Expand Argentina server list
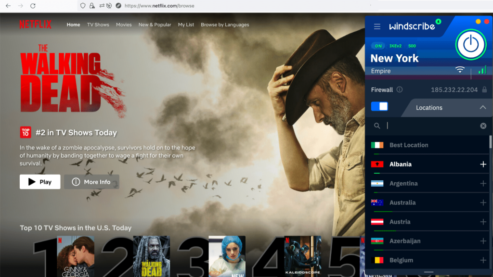 point(483,183)
